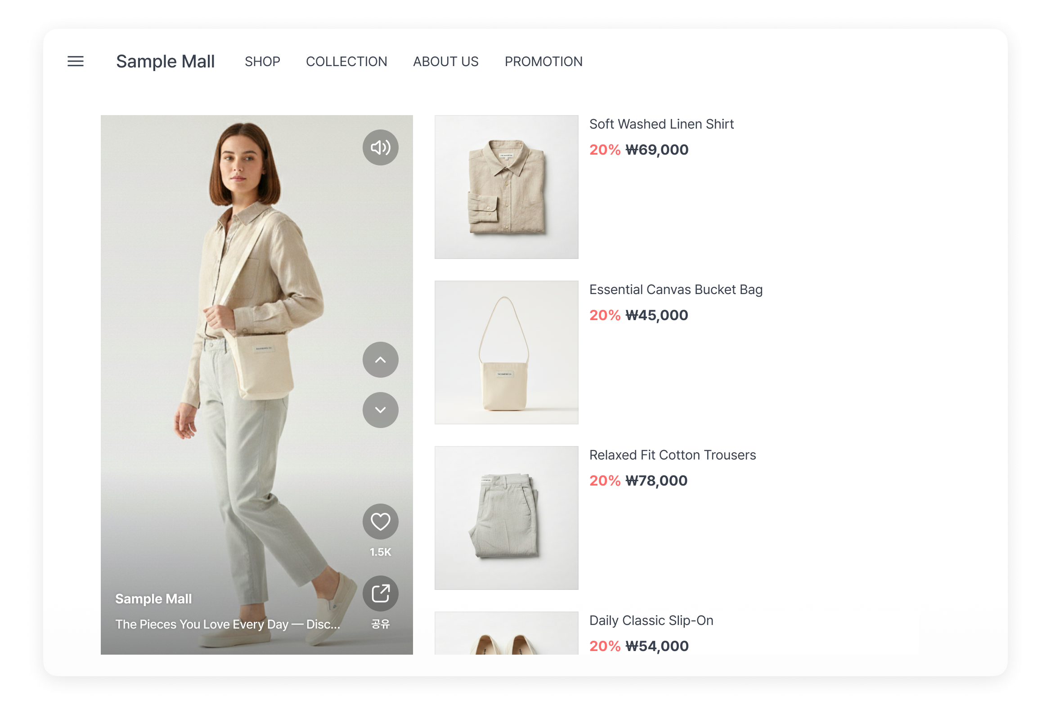1051x705 pixels.
Task: Share the video via the 공유 icon
Action: (380, 593)
